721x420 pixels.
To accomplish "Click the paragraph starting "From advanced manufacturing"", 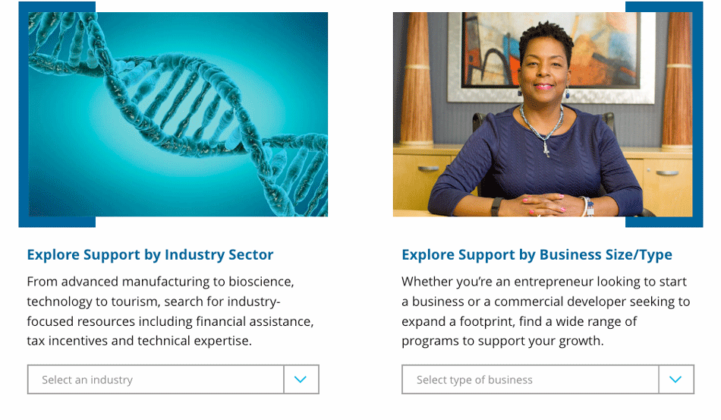I will click(170, 311).
